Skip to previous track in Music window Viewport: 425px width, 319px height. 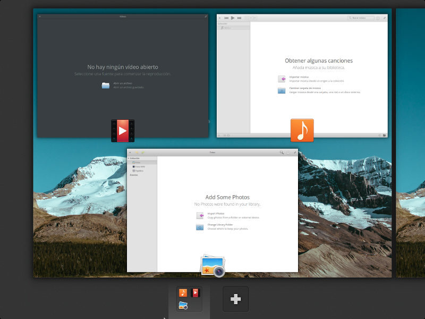226,18
